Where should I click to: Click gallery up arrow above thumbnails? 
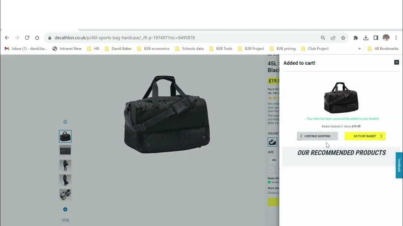(65, 122)
